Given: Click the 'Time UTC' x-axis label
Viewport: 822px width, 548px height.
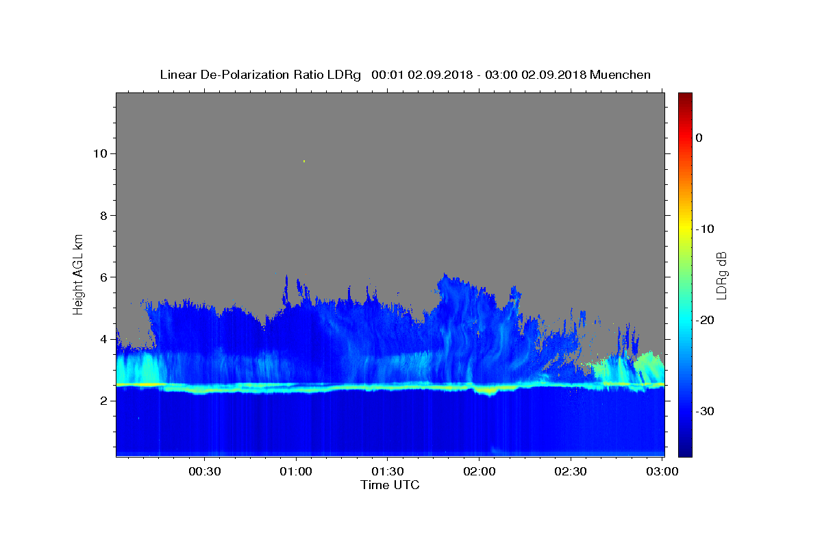Looking at the screenshot, I should (x=390, y=485).
